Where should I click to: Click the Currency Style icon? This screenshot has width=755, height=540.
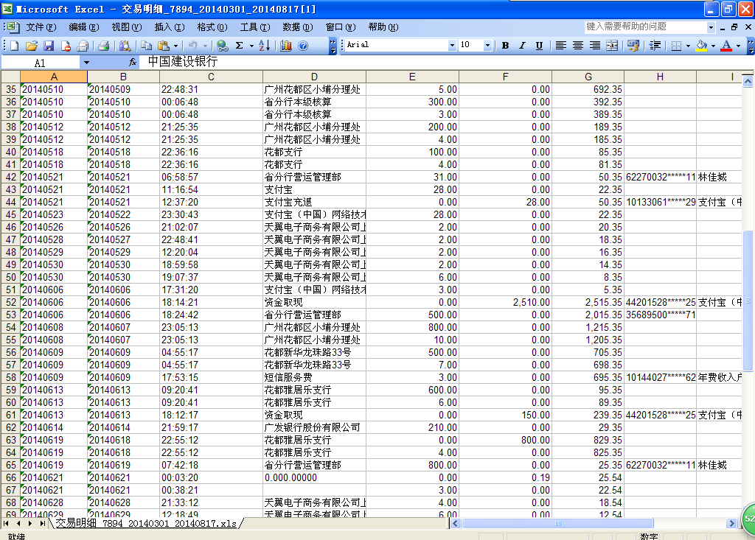pos(633,46)
